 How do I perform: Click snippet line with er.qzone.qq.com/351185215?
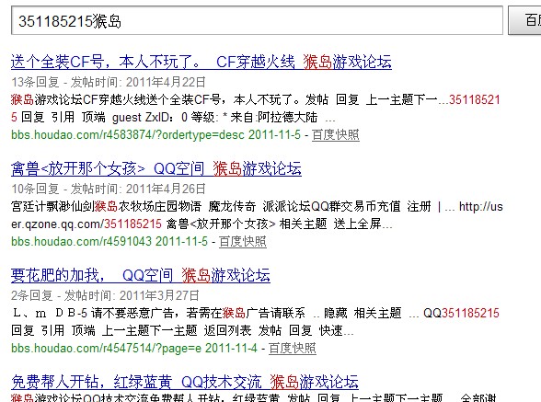pyautogui.click(x=201, y=224)
